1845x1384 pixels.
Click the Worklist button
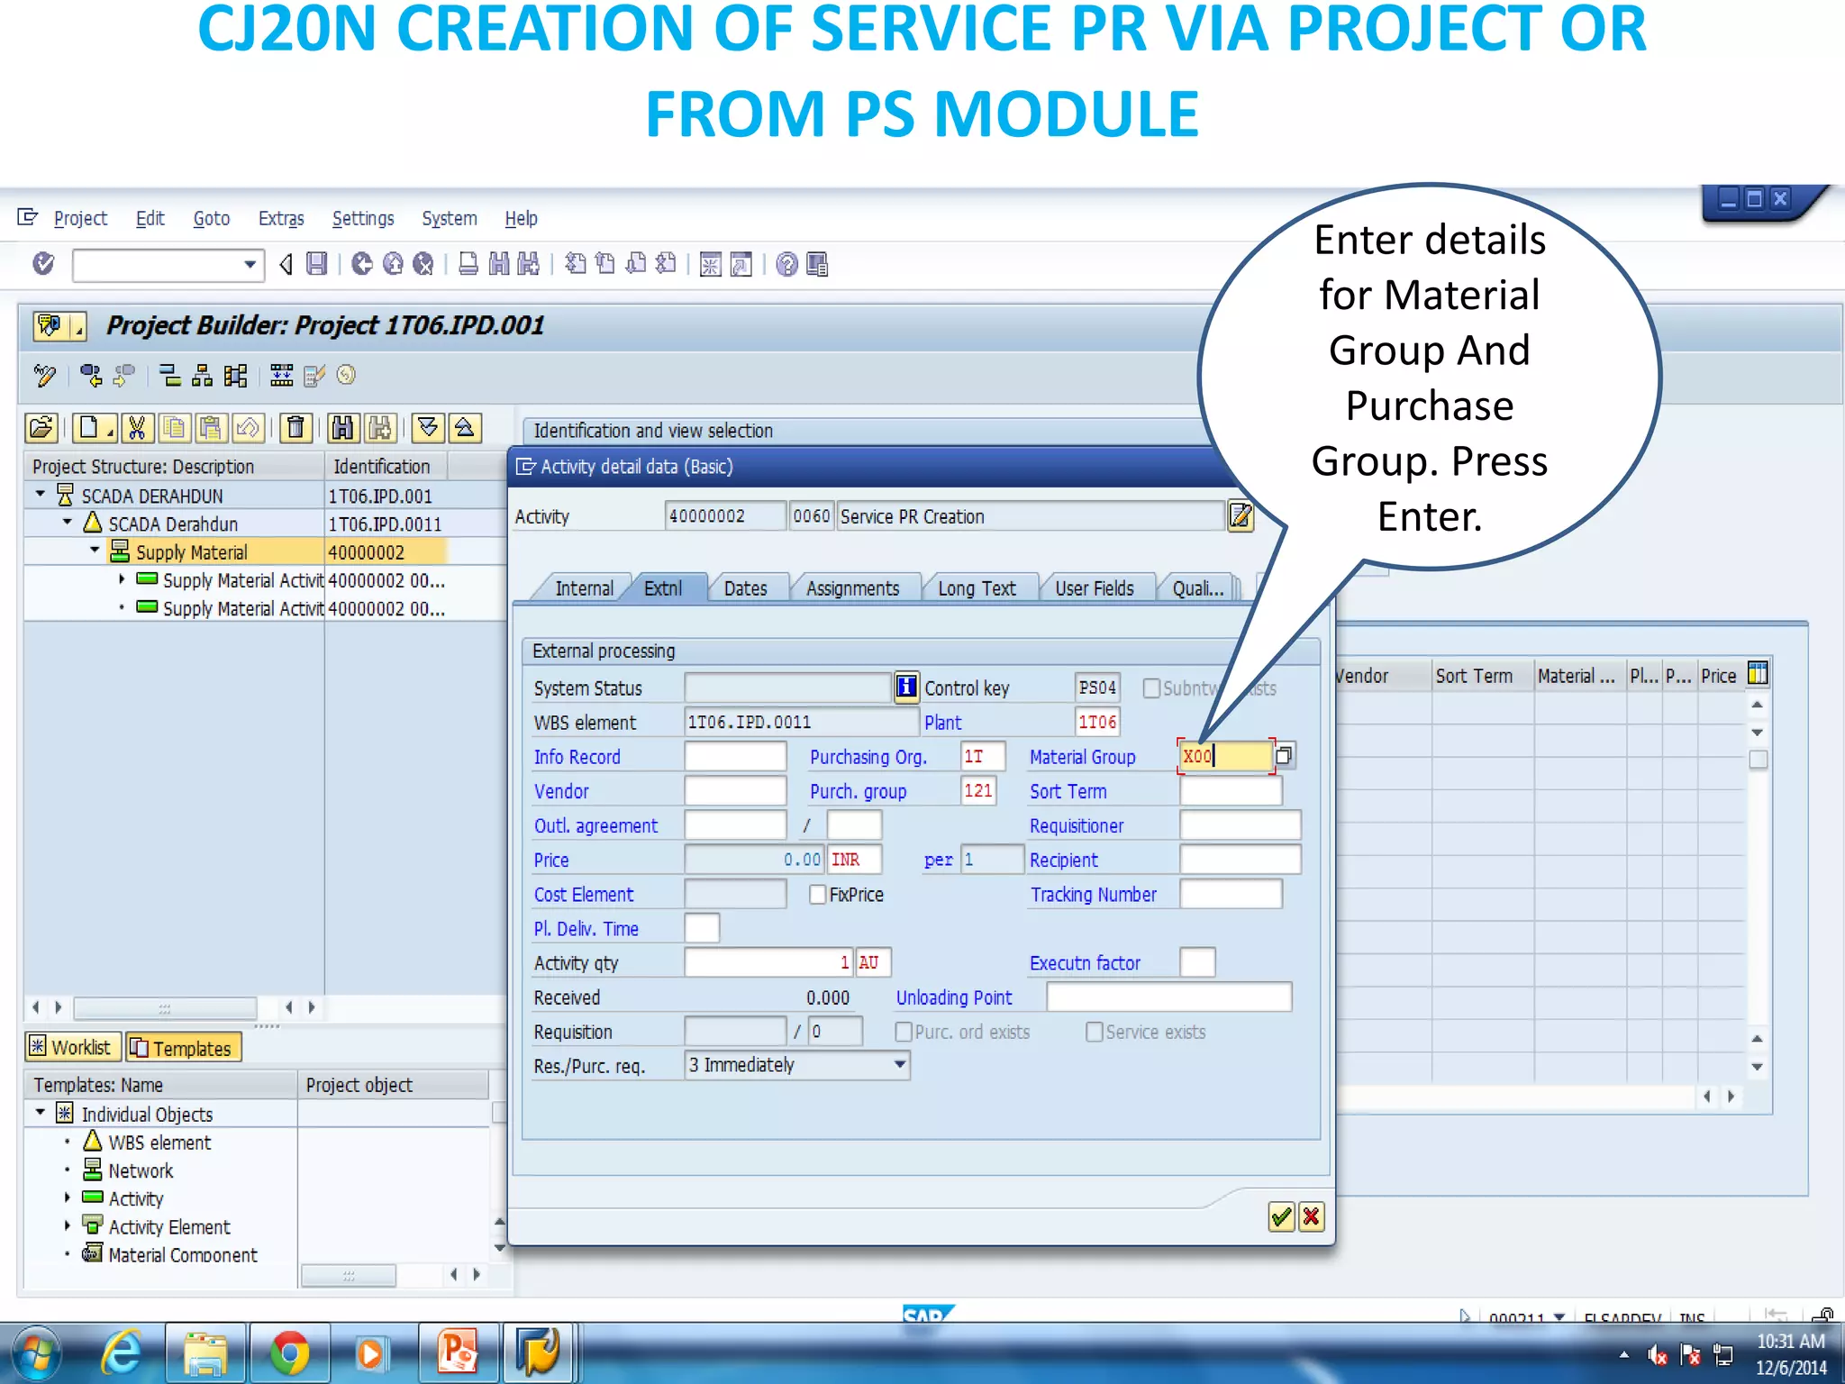coord(72,1047)
